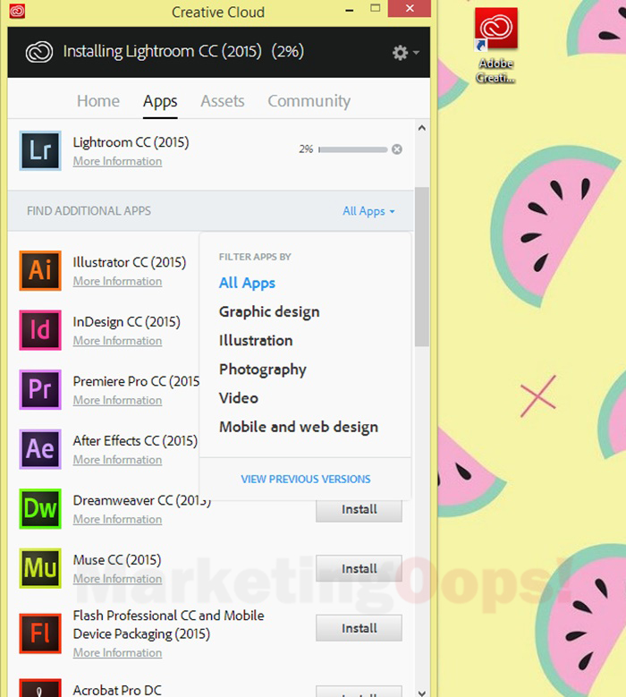This screenshot has width=626, height=697.
Task: Collapse the All Apps filter dropdown
Action: point(368,211)
